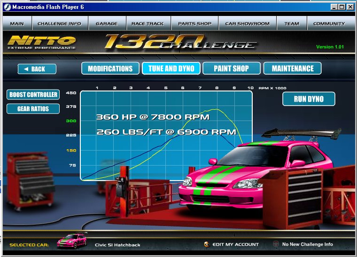Visit the Parts Shop

point(194,23)
